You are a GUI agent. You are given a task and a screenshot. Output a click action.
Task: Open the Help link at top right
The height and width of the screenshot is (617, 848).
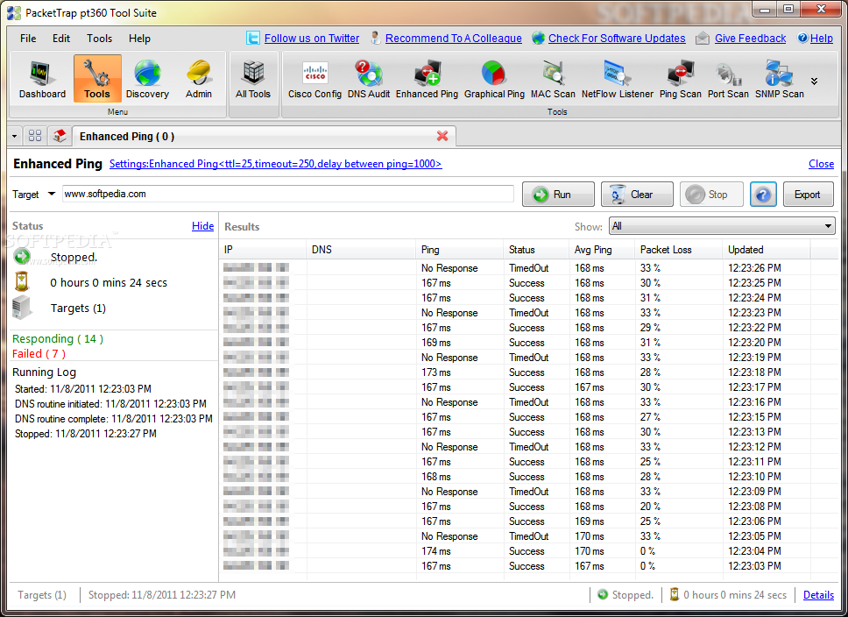click(821, 39)
